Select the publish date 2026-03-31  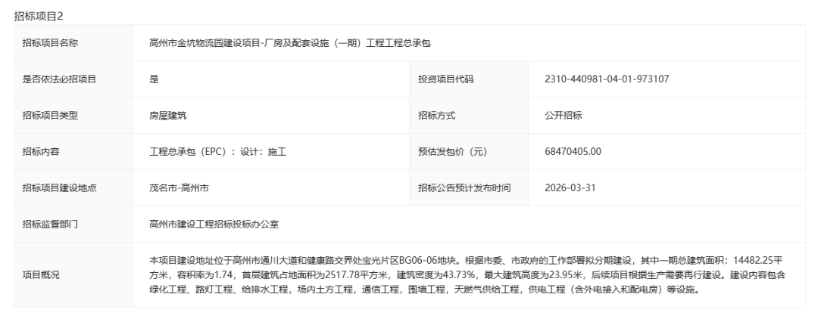(569, 188)
